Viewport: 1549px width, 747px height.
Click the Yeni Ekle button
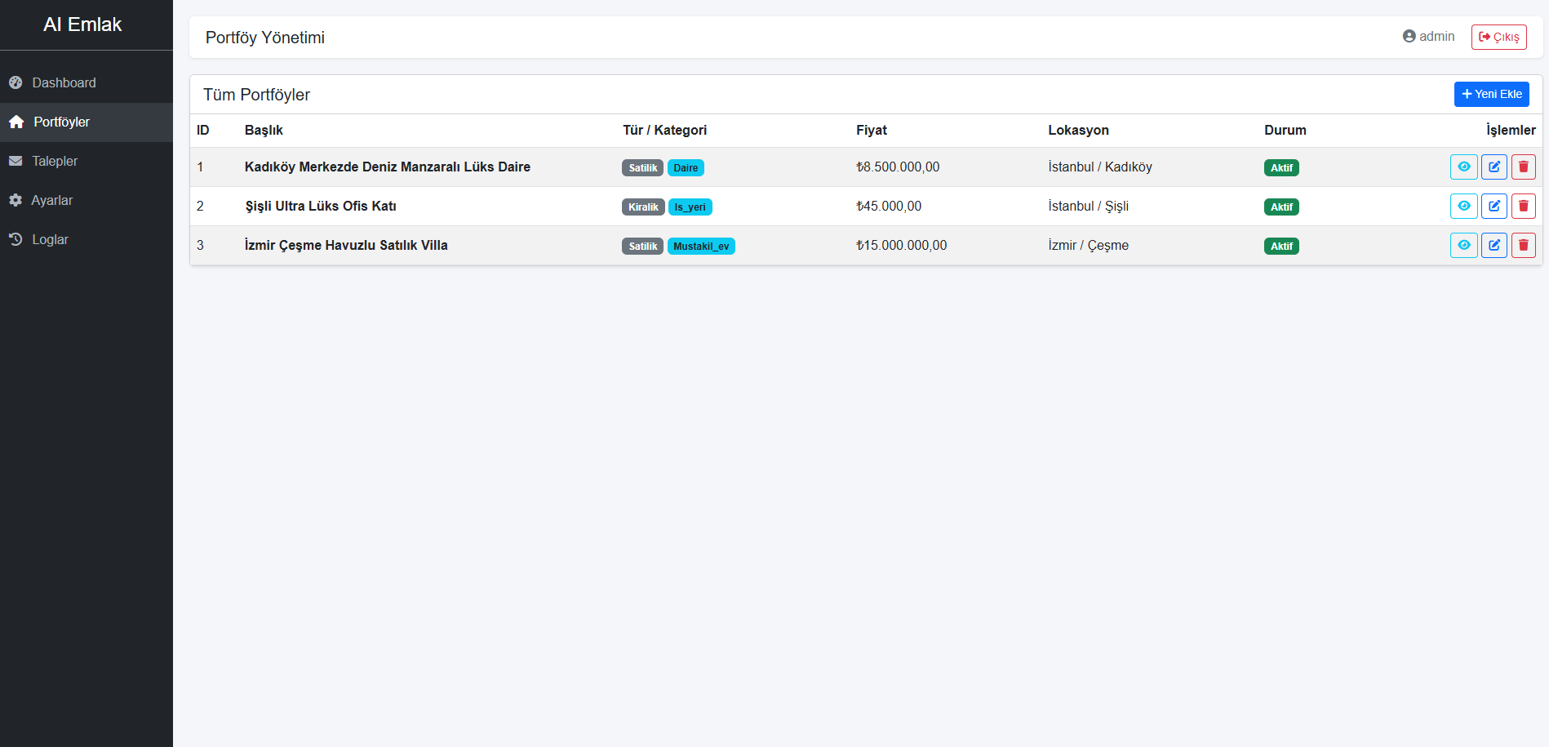(1491, 94)
